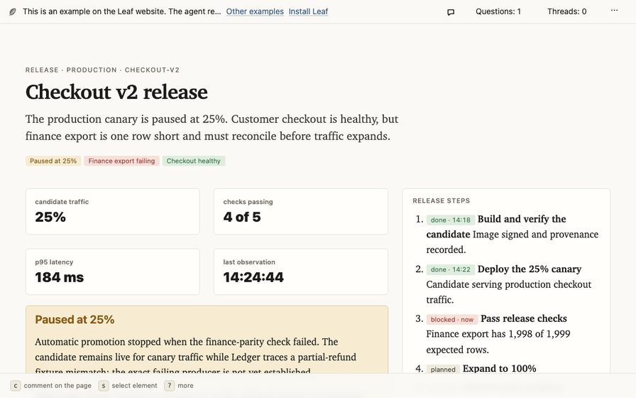Click 'Candidate serving production checkout traffic.' text
The height and width of the screenshot is (398, 636).
click(x=509, y=292)
